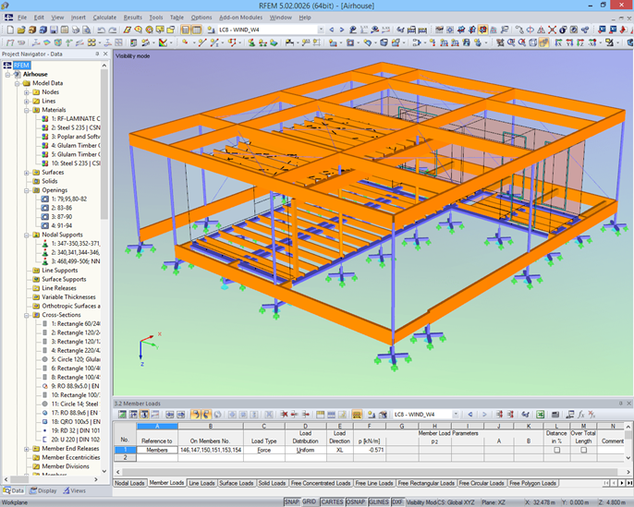Click the Airhouse model icon in tree
The height and width of the screenshot is (507, 634).
tap(18, 74)
